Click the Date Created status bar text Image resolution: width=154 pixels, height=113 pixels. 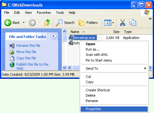pyautogui.click(x=38, y=74)
